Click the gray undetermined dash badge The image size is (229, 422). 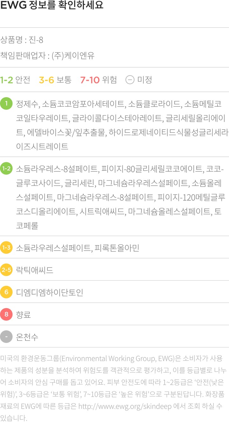click(6, 337)
